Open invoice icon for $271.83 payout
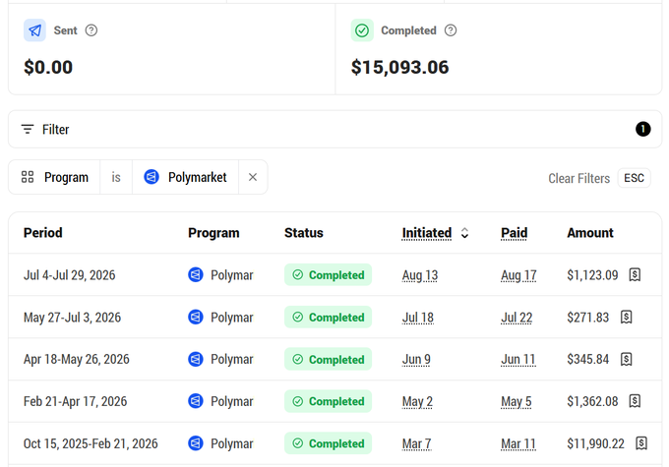The width and height of the screenshot is (669, 467). pos(626,317)
